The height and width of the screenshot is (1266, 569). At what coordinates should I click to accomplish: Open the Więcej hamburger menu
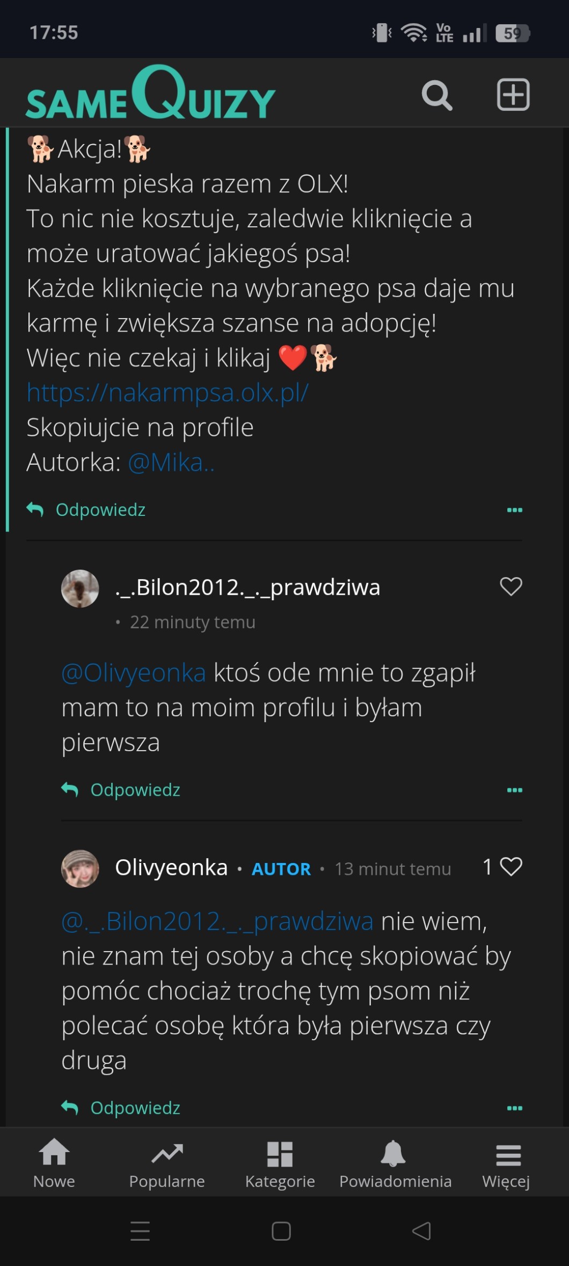click(x=506, y=1163)
